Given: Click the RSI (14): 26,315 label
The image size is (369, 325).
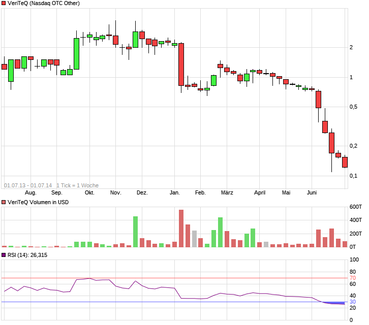Looking at the screenshot, I should (x=27, y=255).
